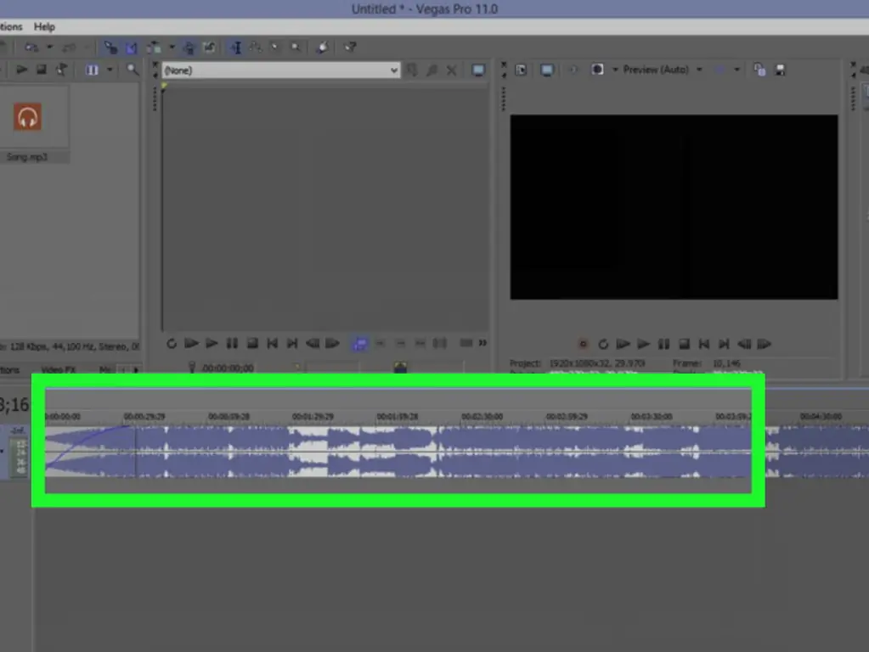This screenshot has width=869, height=652.
Task: Stop preview in Project Media toolbar
Action: [42, 70]
